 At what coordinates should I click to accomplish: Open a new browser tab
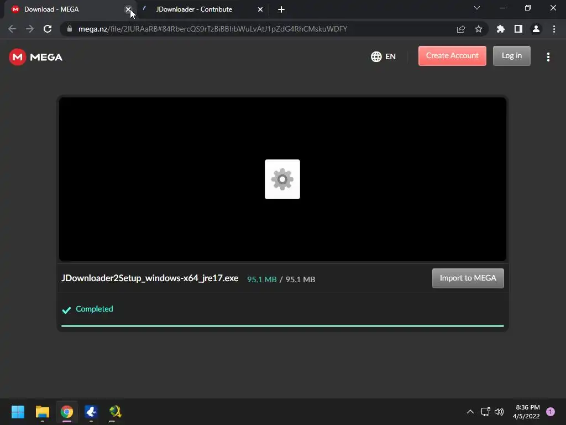281,9
